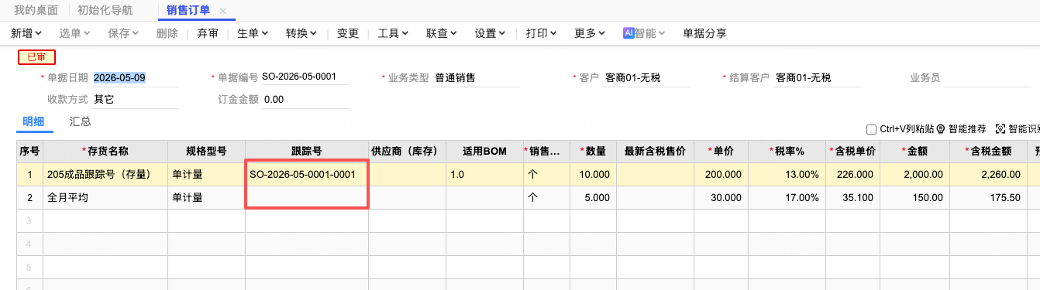Toggle Ctrl+V列粘贴 checkbox

(x=872, y=129)
